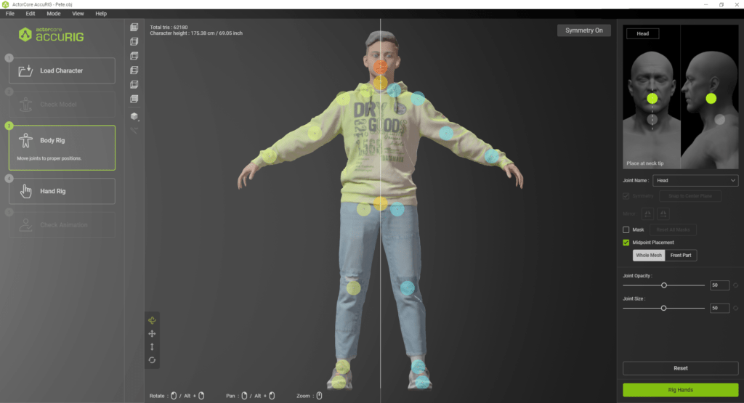This screenshot has height=403, width=744.
Task: Click the AccuRIG logo
Action: pos(51,35)
